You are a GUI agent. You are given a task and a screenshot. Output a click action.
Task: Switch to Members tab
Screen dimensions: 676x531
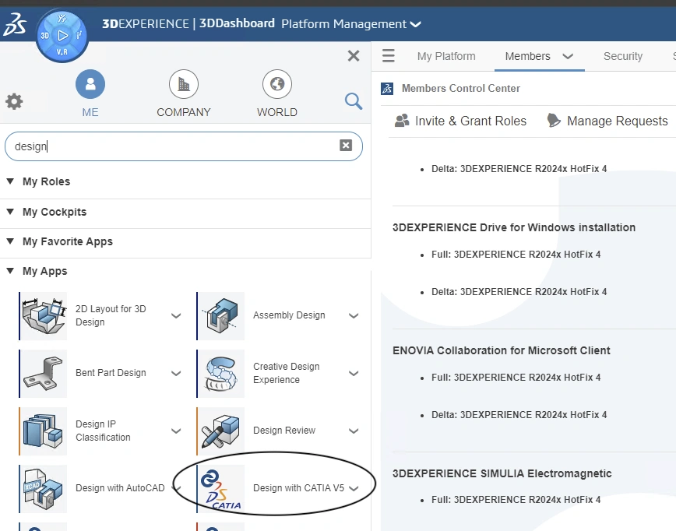click(528, 56)
